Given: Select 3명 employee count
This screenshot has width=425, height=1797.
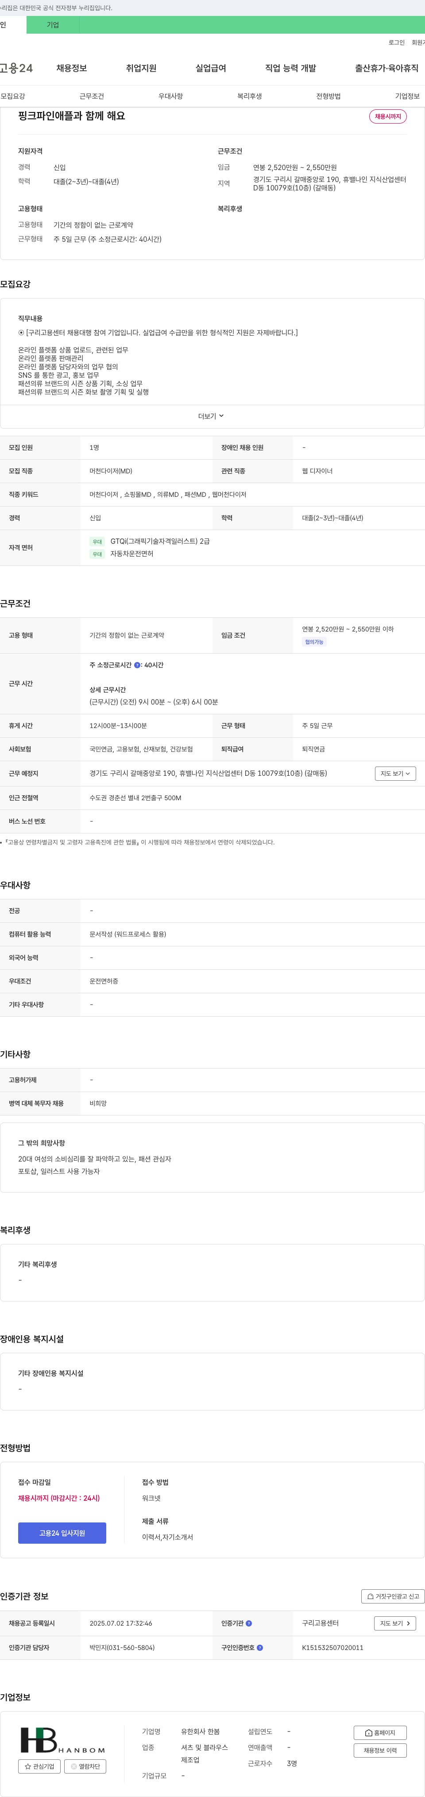Looking at the screenshot, I should click(x=292, y=1763).
